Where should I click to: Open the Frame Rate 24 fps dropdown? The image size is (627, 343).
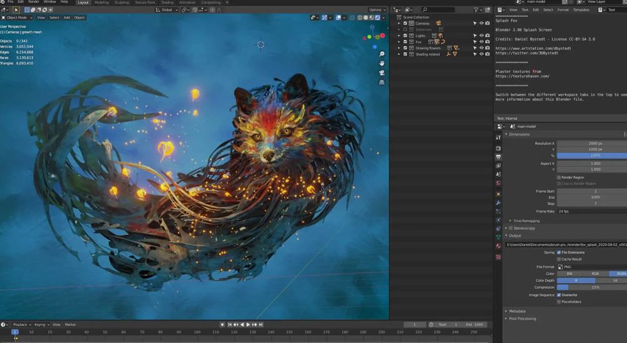click(x=592, y=211)
